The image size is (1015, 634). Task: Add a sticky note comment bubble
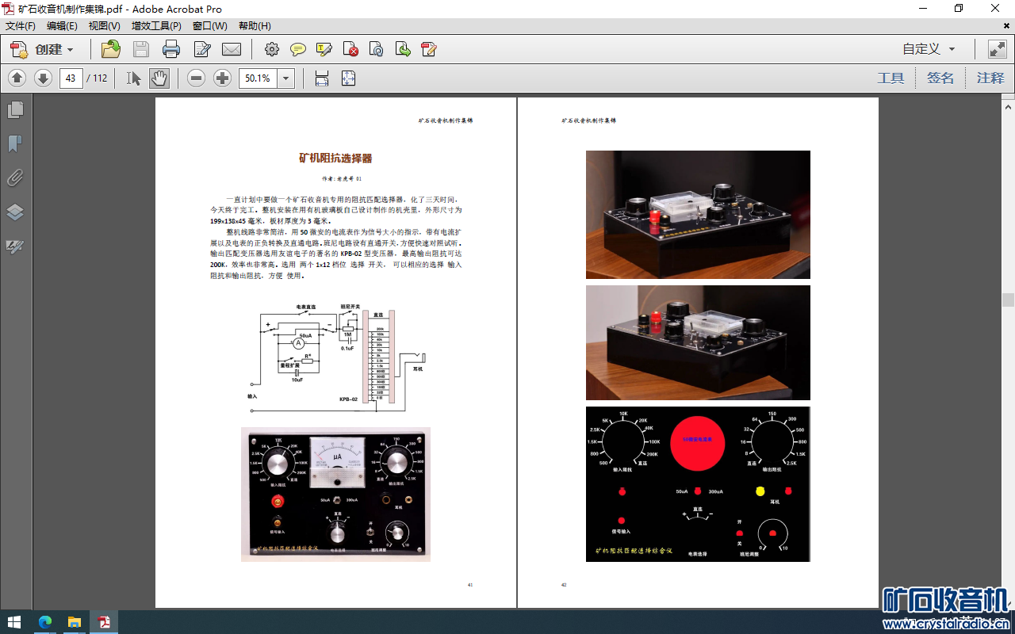tap(298, 49)
